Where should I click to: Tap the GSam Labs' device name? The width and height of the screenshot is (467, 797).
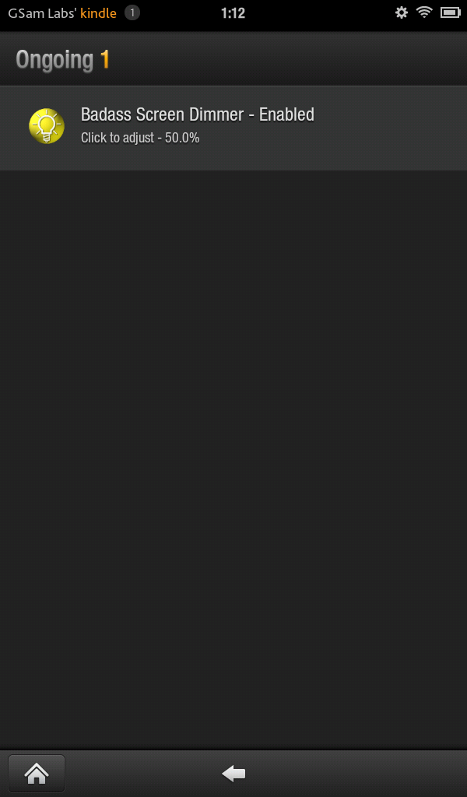click(42, 13)
